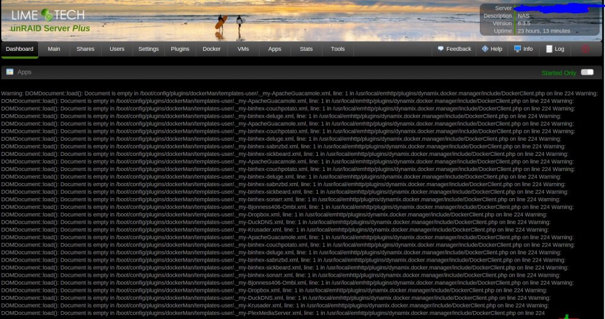Viewport: 605px width, 319px height.
Task: Click the Info link label
Action: [528, 49]
